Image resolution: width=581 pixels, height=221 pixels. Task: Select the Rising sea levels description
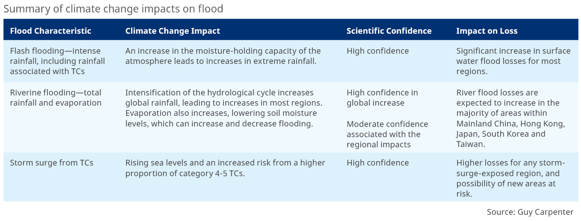tap(225, 168)
